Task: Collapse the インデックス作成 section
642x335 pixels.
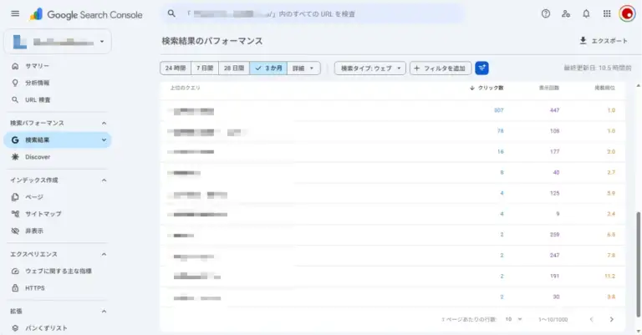Action: coord(104,180)
